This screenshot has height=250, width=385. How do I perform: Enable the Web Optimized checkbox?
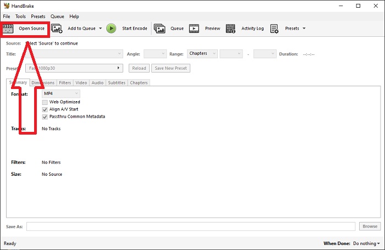point(45,102)
